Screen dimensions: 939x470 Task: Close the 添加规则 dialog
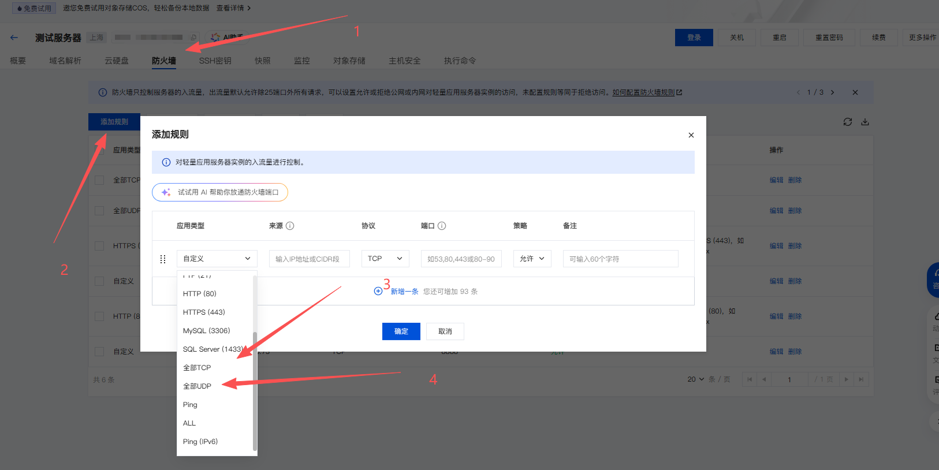click(691, 135)
